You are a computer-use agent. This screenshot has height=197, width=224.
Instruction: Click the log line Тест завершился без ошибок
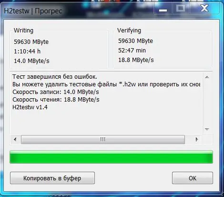pyautogui.click(x=55, y=77)
